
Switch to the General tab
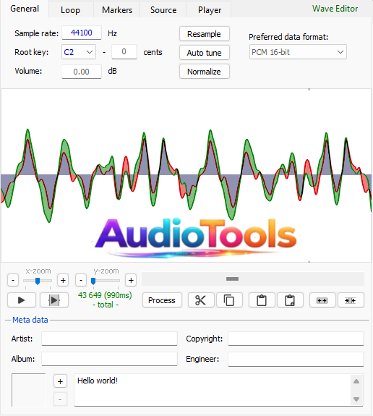coord(25,9)
